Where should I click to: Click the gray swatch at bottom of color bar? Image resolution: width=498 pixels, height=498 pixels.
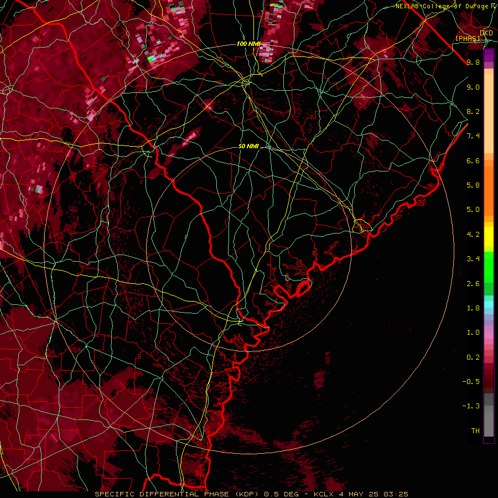pos(489,424)
